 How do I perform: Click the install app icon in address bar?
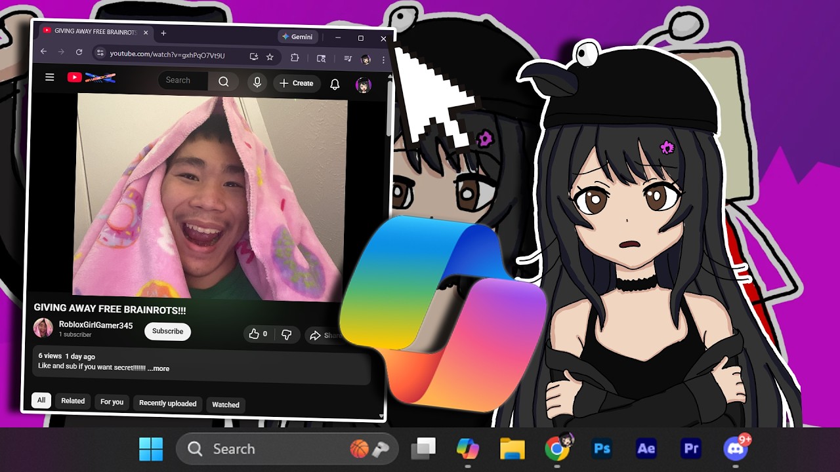coord(254,57)
